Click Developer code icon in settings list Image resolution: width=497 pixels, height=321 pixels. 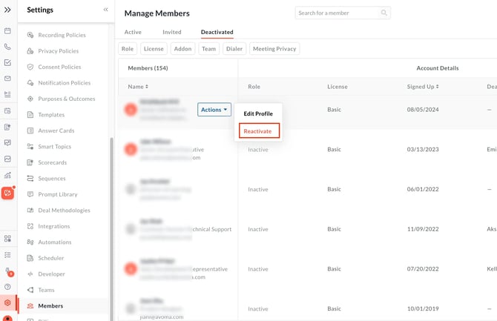coord(30,274)
